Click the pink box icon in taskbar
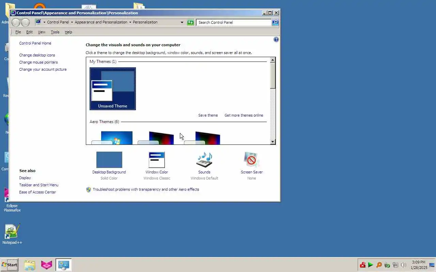 click(47, 265)
